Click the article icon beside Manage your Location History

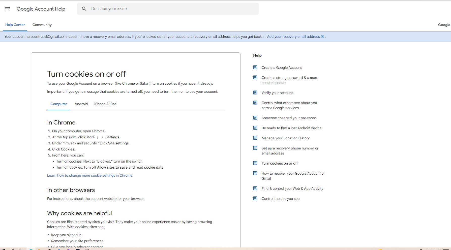255,138
